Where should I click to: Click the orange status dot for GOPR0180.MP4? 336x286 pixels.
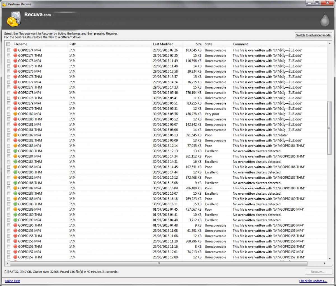click(x=15, y=114)
